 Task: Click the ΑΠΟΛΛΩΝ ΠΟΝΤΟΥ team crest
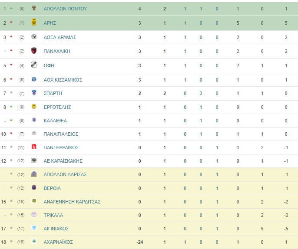(x=34, y=8)
